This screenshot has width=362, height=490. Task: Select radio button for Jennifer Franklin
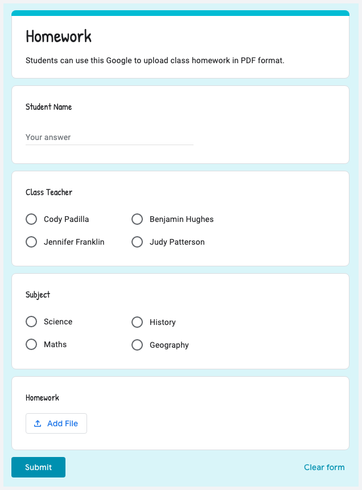(31, 242)
